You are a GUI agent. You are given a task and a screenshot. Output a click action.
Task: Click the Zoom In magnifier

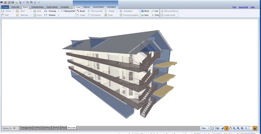tap(238, 128)
